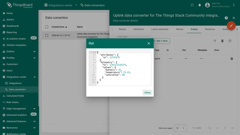
Task: Click the orange edit pencil button
Action: (231, 25)
